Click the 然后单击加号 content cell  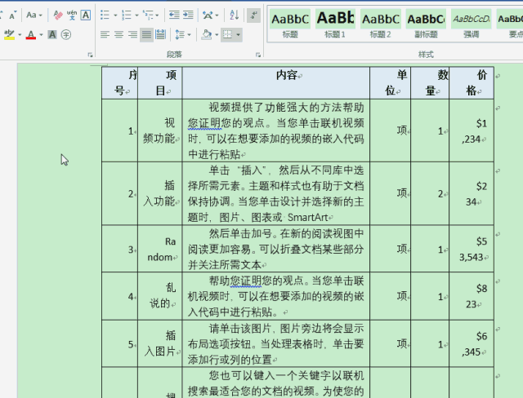[276, 249]
